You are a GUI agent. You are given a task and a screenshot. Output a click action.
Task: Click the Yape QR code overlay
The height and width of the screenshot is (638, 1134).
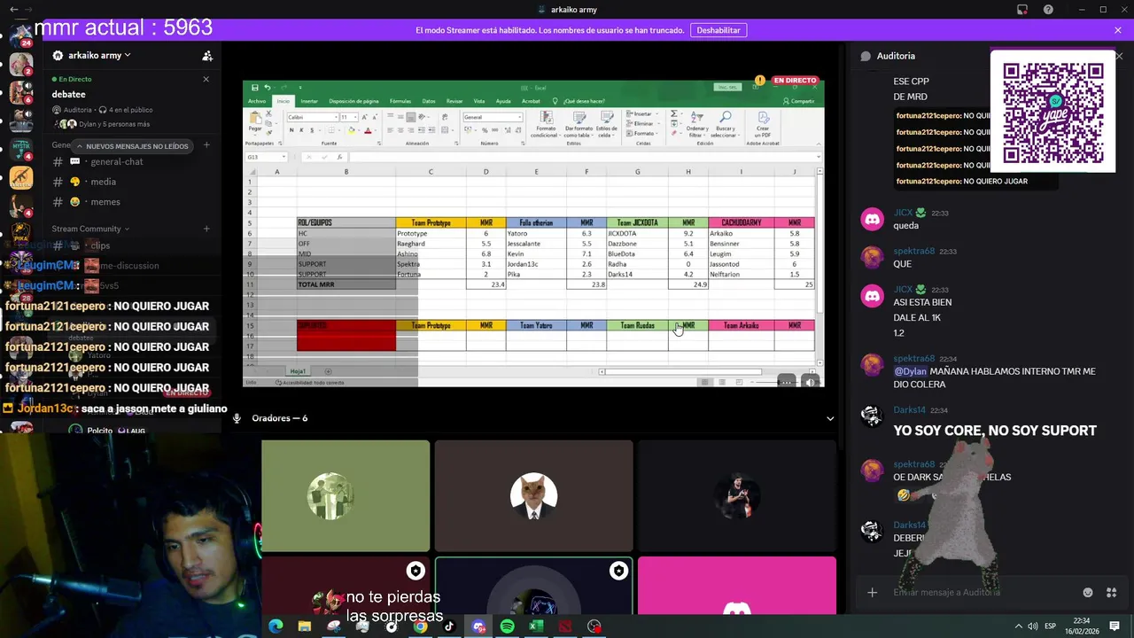pyautogui.click(x=1053, y=112)
